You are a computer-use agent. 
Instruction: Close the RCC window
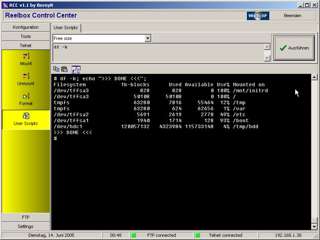click(x=314, y=5)
